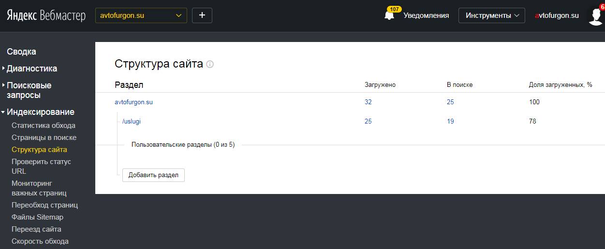Click in-search count 19 for /uslugi
605x249 pixels.
(x=450, y=121)
